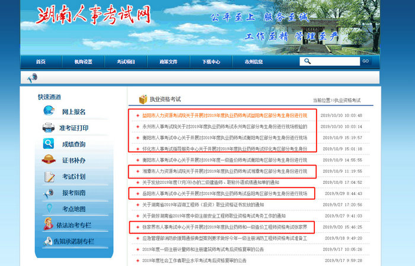Screen dimensions: 415x266
Task: Click the 证书补办 hat icon
Action: (x=49, y=160)
